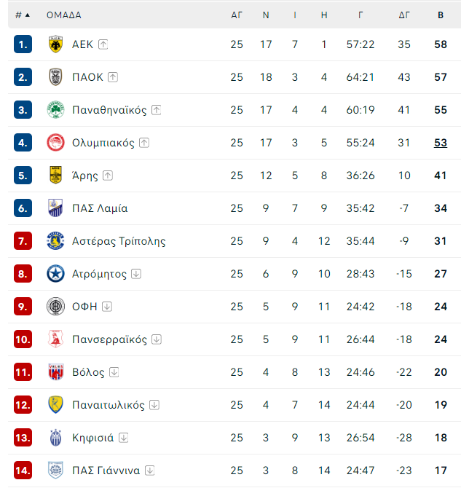Image resolution: width=461 pixels, height=488 pixels.
Task: Click the ΟΦΗ circular crest
Action: click(x=56, y=306)
